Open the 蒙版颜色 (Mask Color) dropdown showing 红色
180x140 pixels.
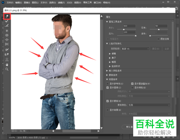click(149, 105)
